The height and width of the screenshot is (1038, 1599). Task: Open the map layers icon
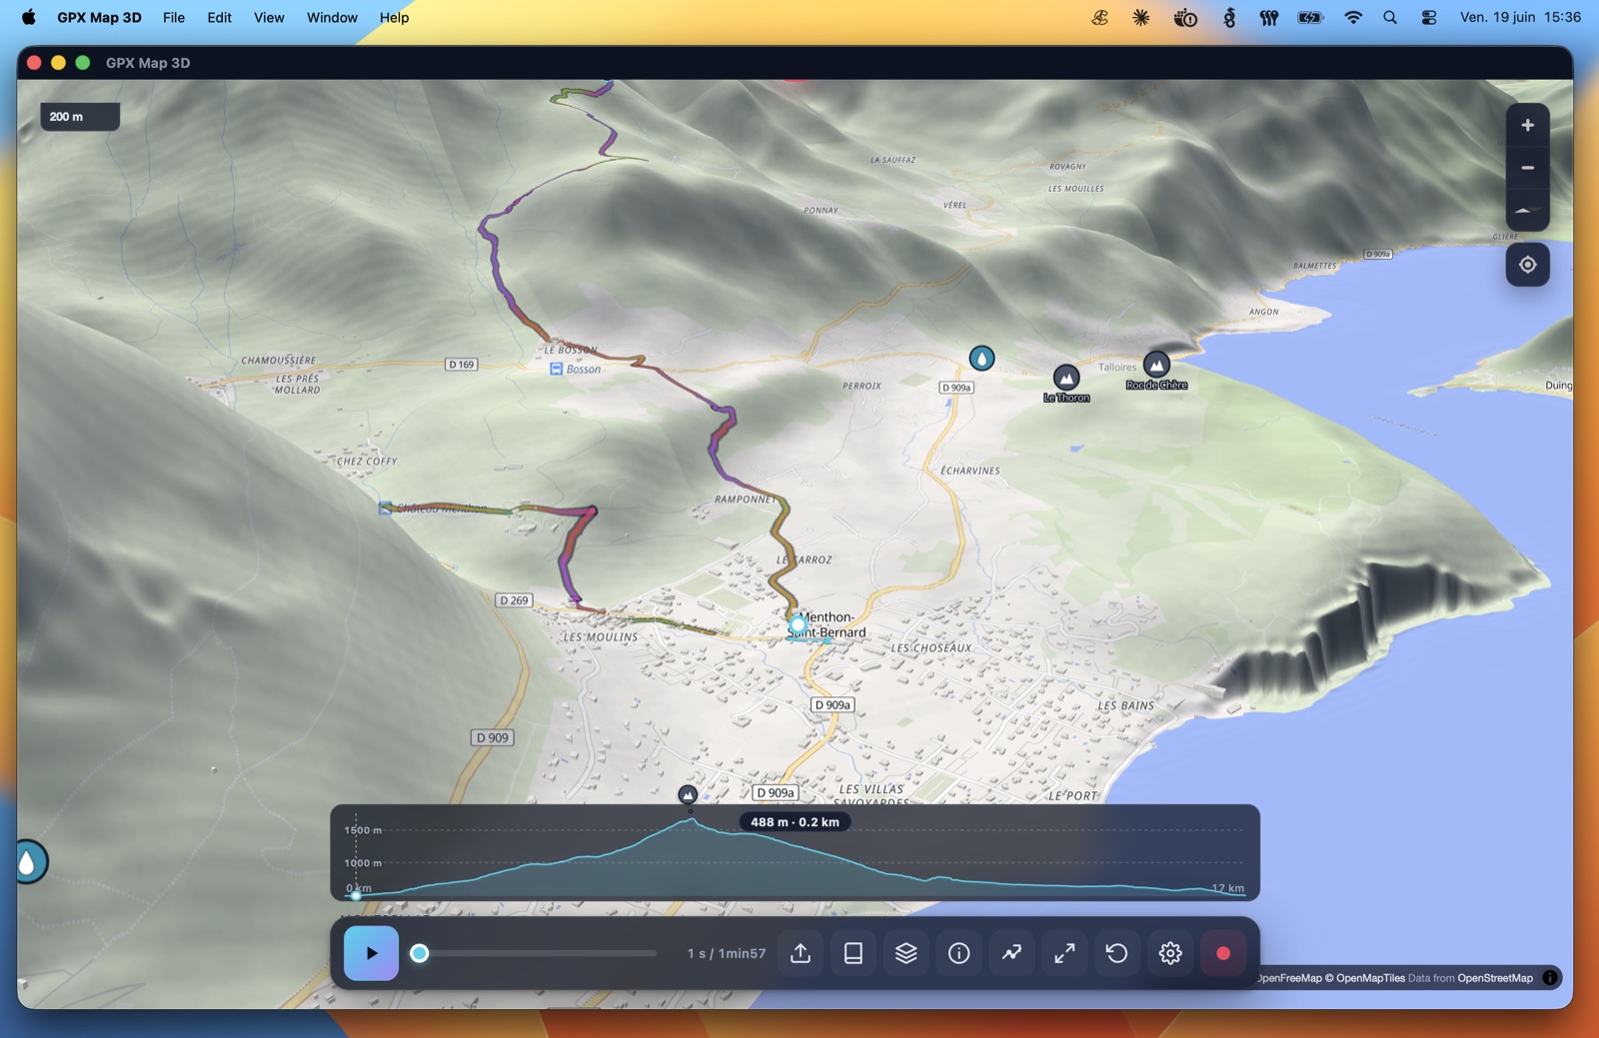[x=906, y=953]
